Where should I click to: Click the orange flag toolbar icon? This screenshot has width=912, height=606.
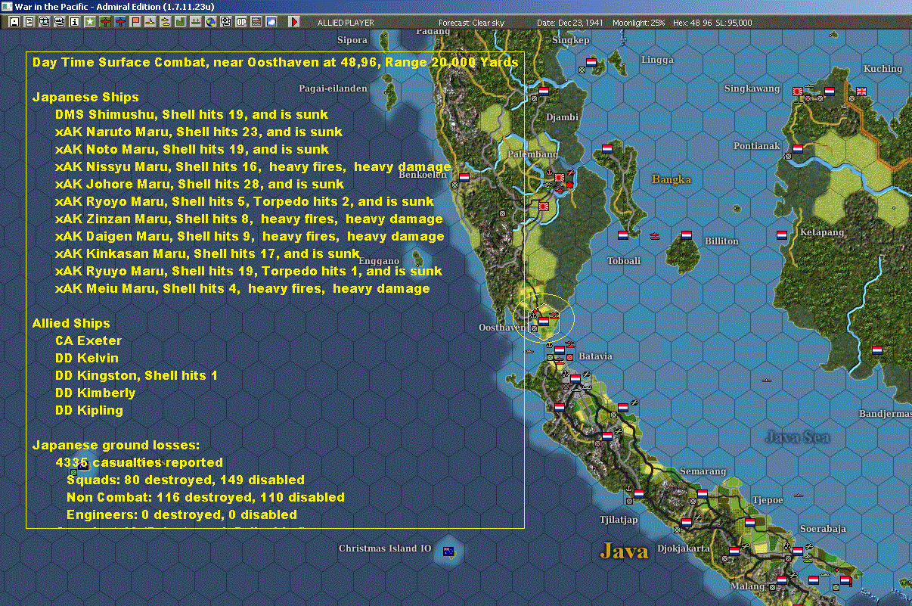point(135,23)
